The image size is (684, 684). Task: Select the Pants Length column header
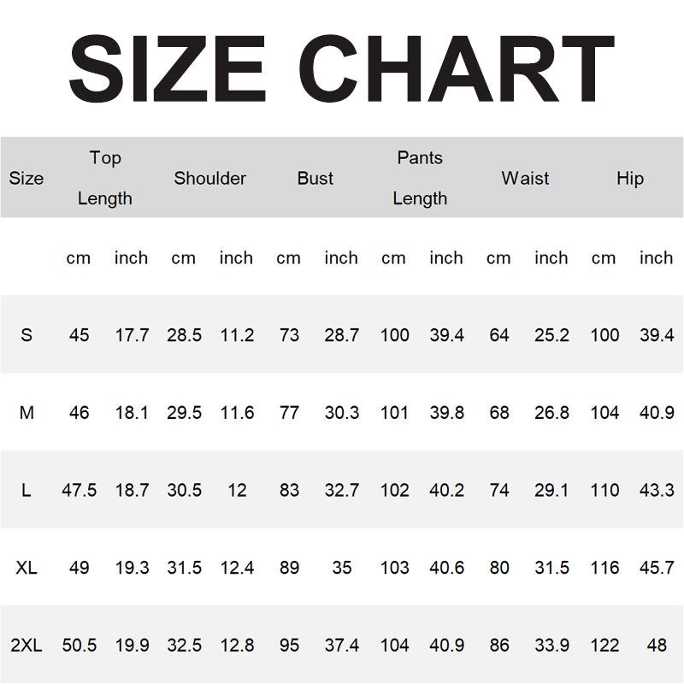[420, 178]
